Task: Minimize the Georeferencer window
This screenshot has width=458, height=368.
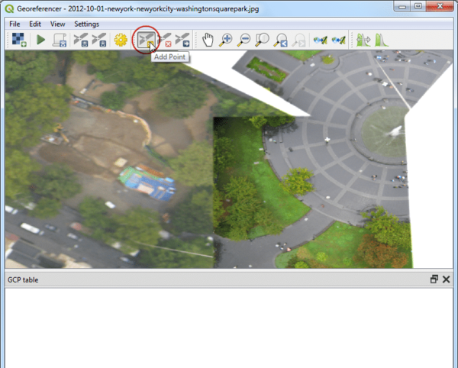Action: 402,6
